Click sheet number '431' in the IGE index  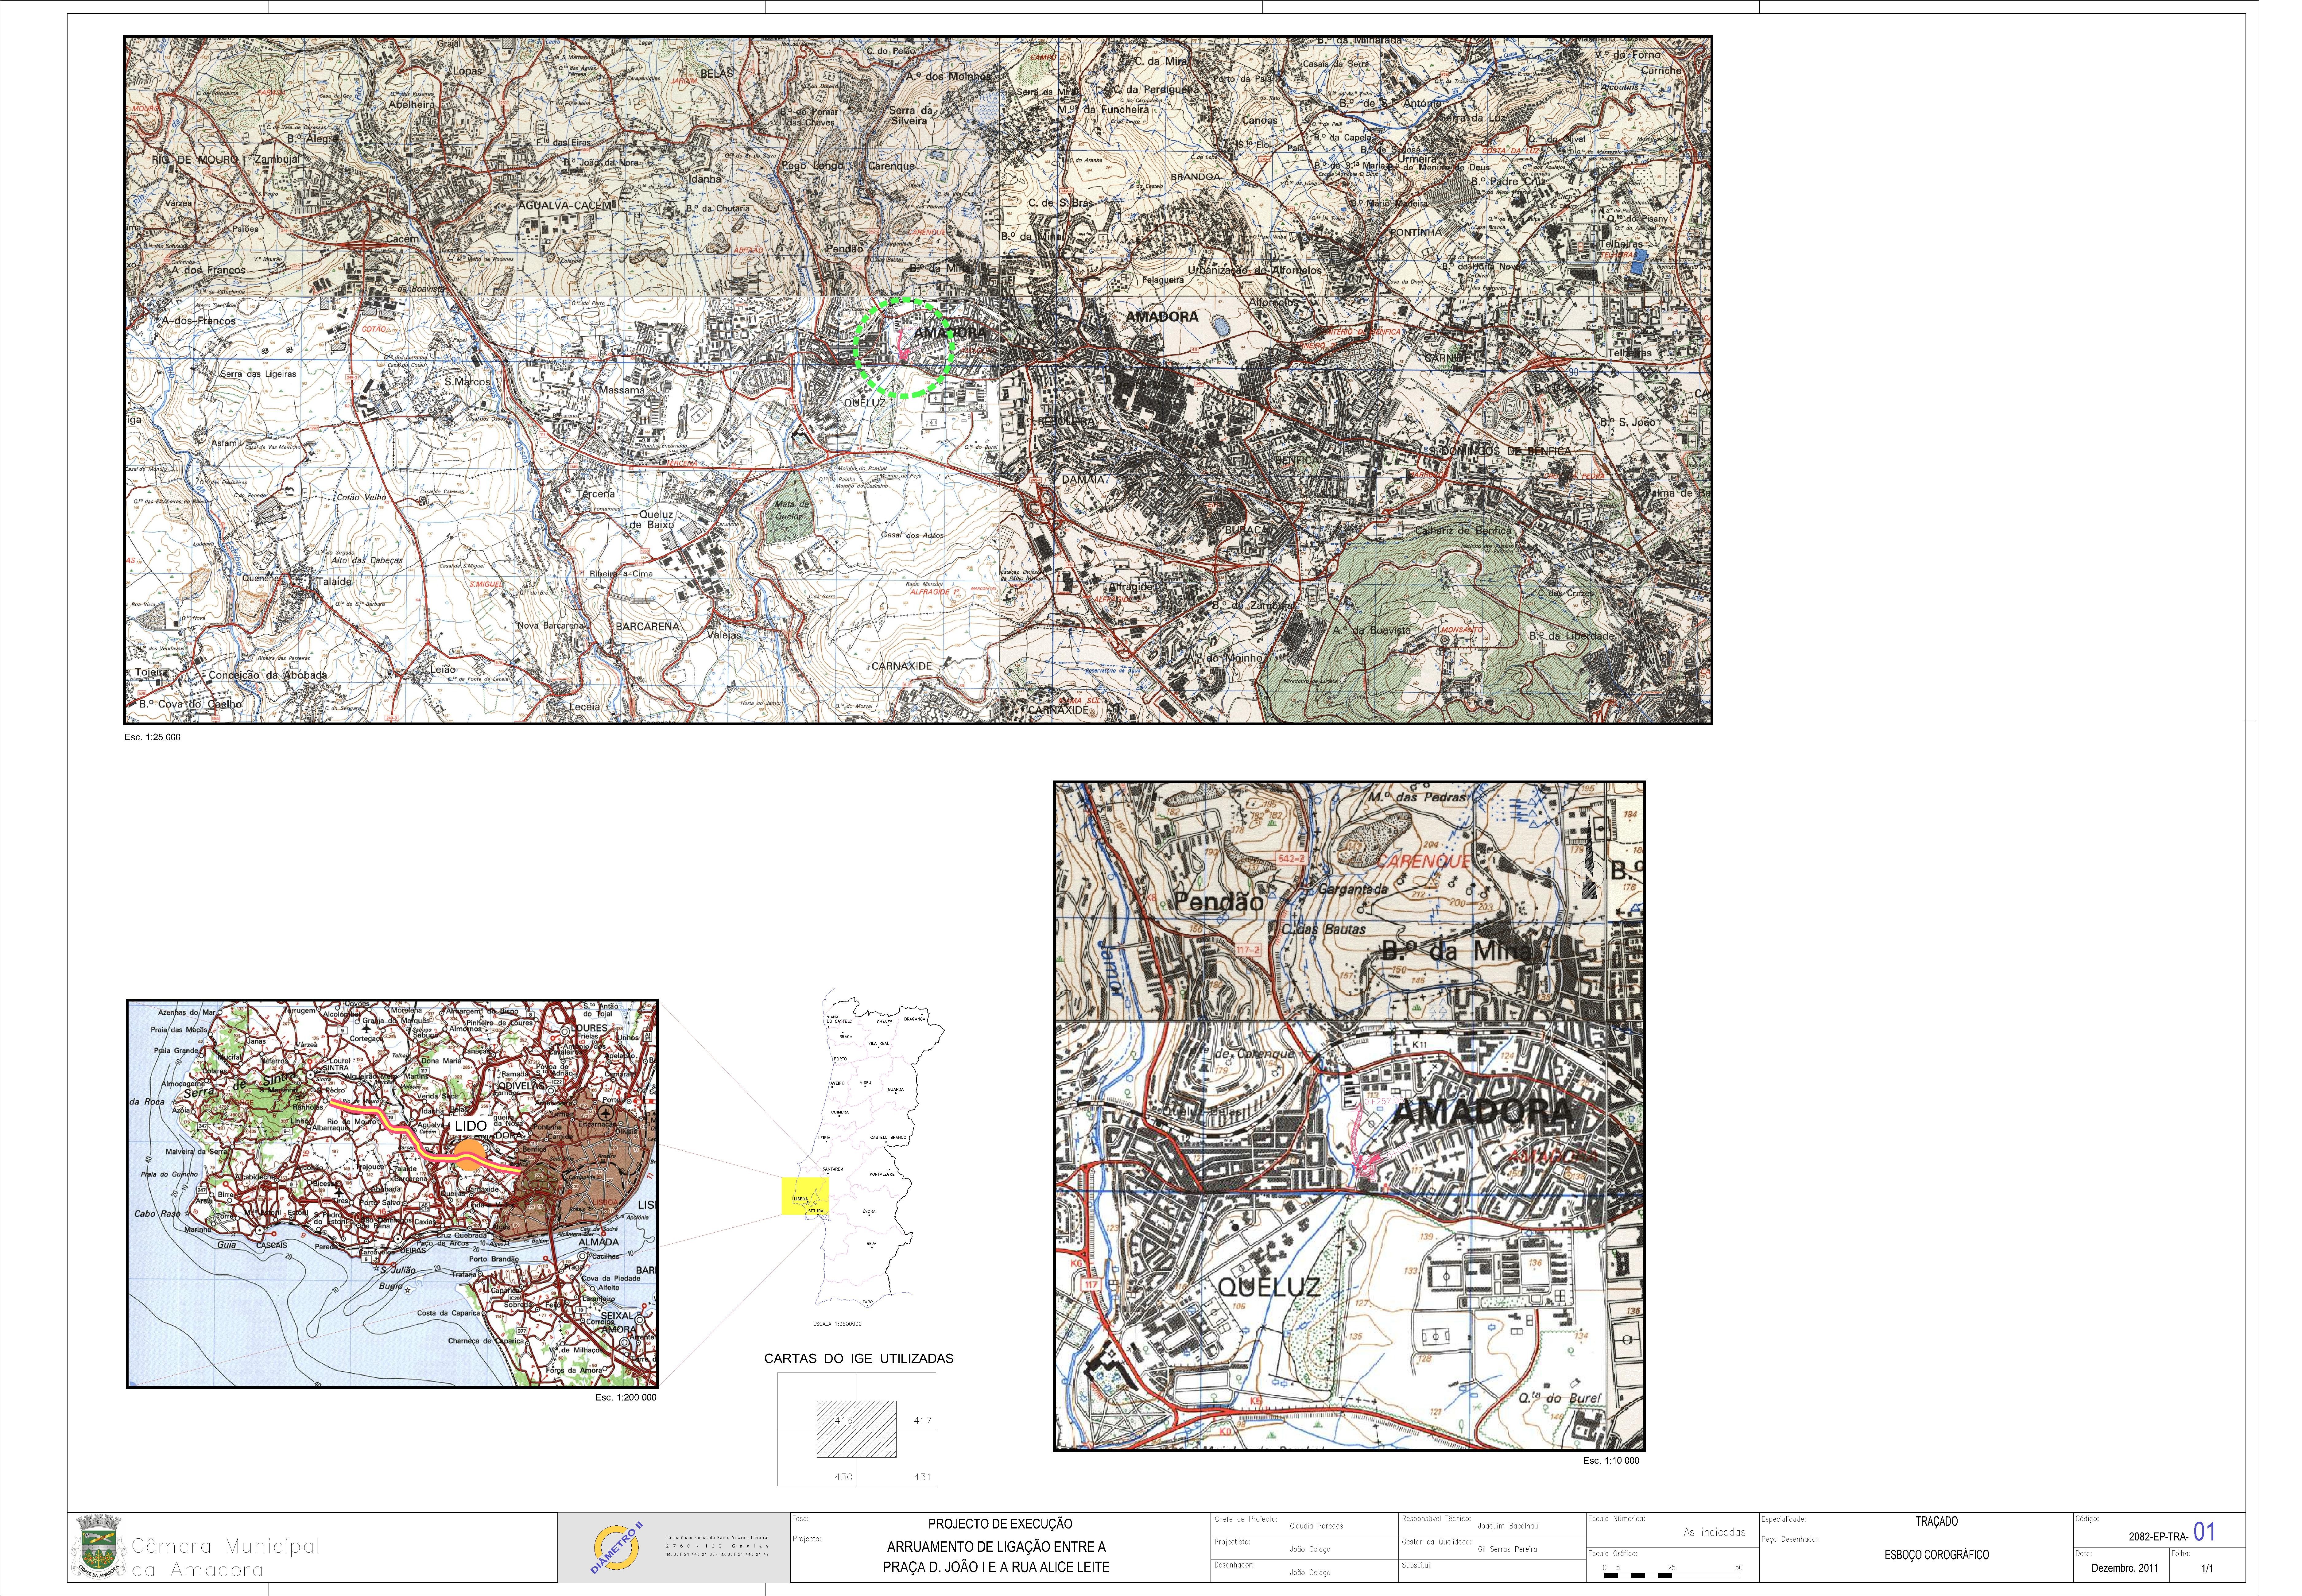click(x=922, y=1477)
